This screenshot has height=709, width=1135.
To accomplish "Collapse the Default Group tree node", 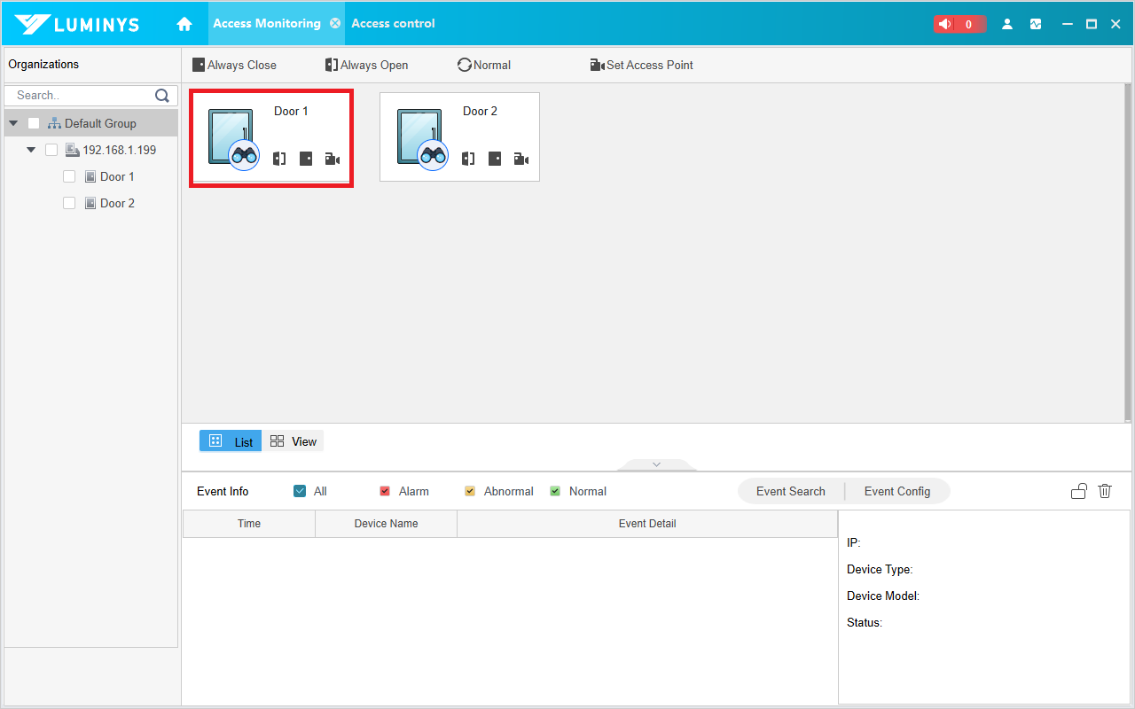I will click(x=13, y=123).
